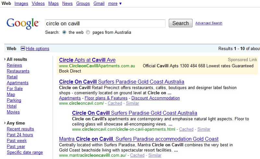The height and width of the screenshot is (159, 260).
Task: Open the Images tab in top navigation
Action: pyautogui.click(x=21, y=4)
